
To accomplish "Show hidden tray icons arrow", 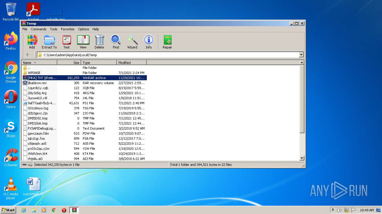I will pos(333,210).
